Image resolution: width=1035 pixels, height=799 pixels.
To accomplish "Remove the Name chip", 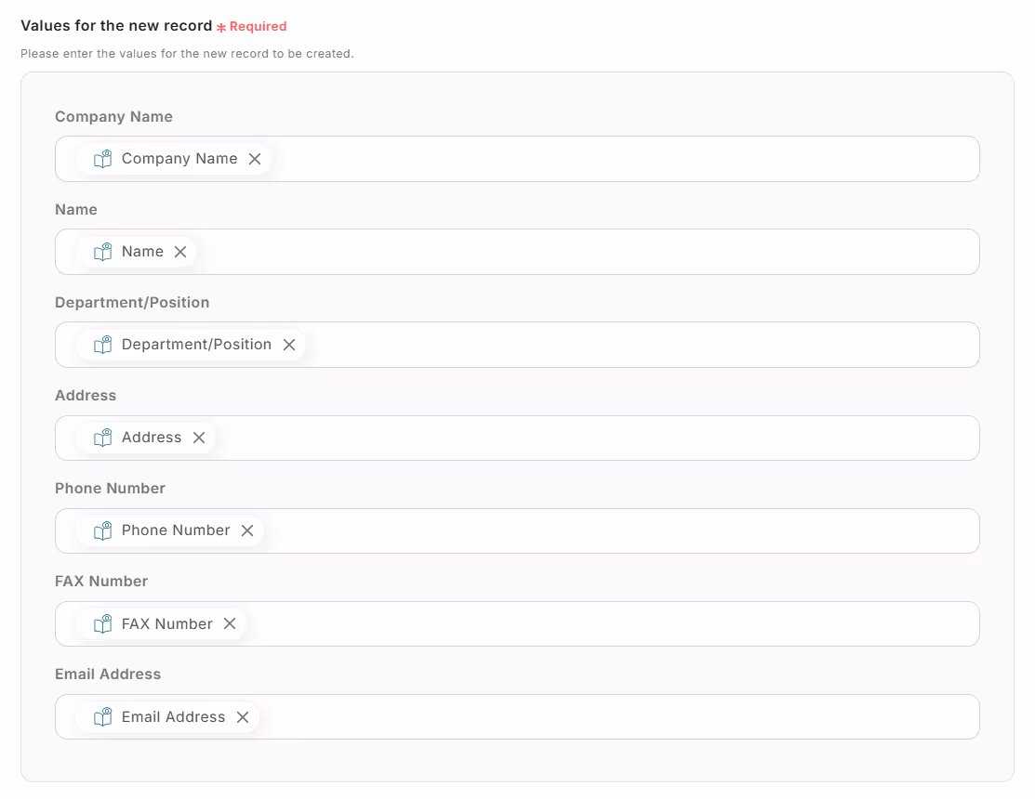I will click(x=180, y=252).
